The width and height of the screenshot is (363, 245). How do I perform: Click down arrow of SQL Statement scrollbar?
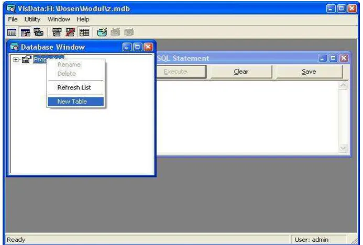pyautogui.click(x=343, y=148)
